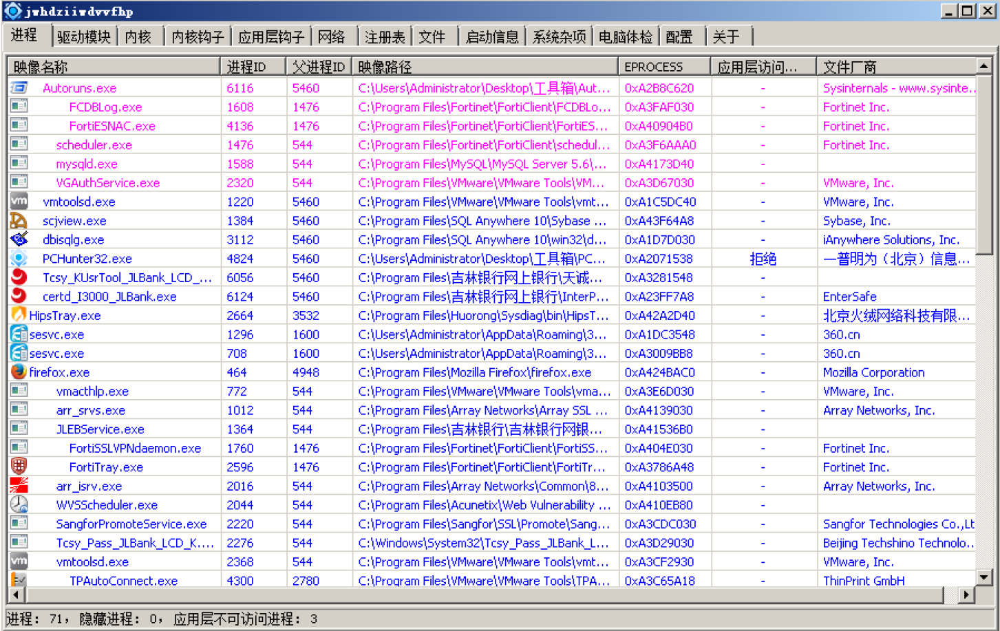
Task: Select the vmtoolsd.exe icon with PID 2368
Action: point(19,562)
